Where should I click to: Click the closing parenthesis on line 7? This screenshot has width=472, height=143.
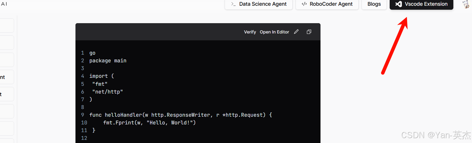coord(91,100)
